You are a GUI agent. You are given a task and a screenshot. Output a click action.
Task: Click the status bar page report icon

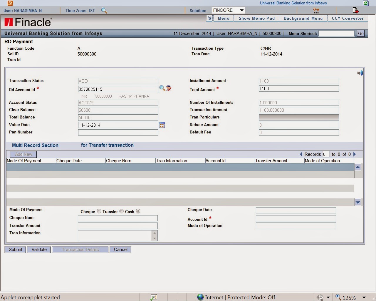(154, 297)
